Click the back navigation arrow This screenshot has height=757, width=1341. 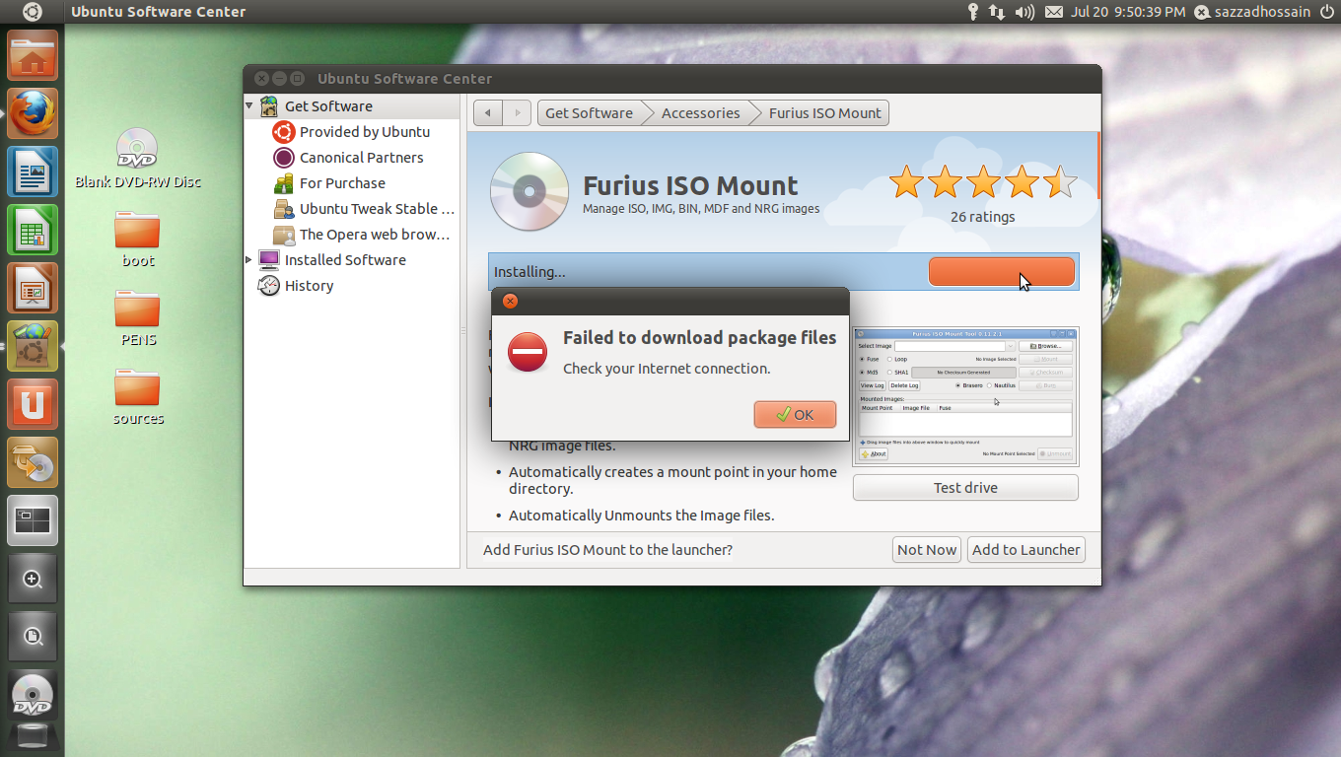[487, 113]
